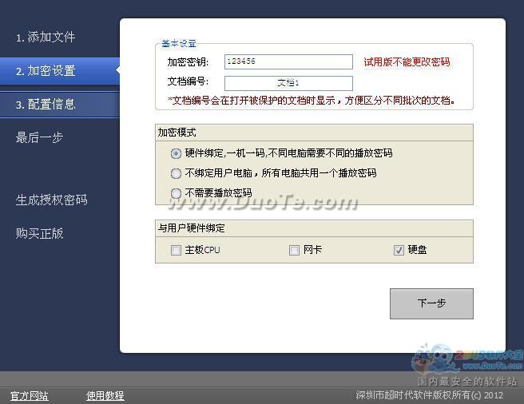
Task: Click the 文档编号 input field
Action: (288, 83)
